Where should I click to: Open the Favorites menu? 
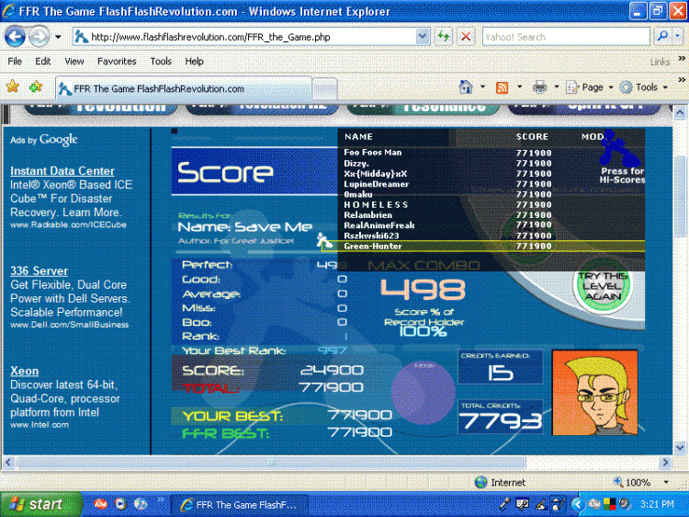117,61
